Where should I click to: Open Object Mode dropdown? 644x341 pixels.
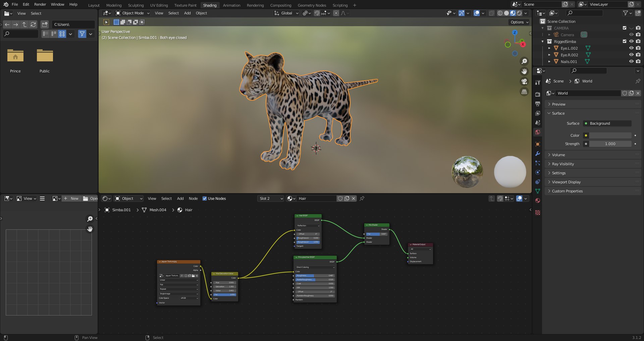pos(132,13)
